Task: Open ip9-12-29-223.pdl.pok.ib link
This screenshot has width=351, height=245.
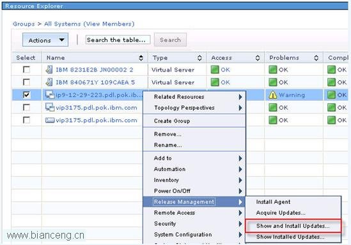Action: 99,95
